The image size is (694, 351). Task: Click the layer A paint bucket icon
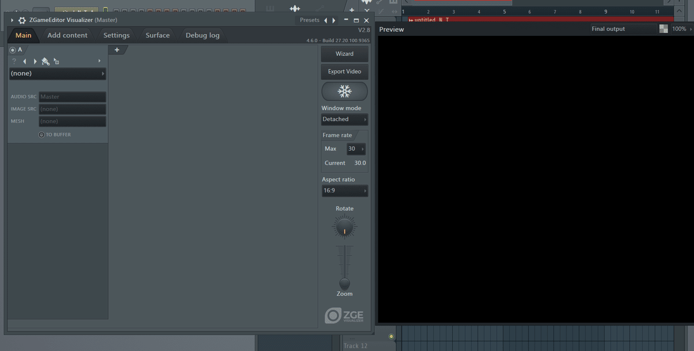pos(46,61)
